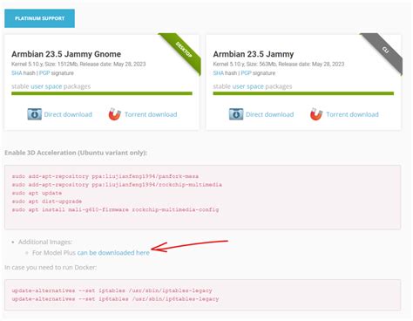Click the Jammy Gnome torrent magnet icon
The image size is (413, 321).
[x=115, y=114]
